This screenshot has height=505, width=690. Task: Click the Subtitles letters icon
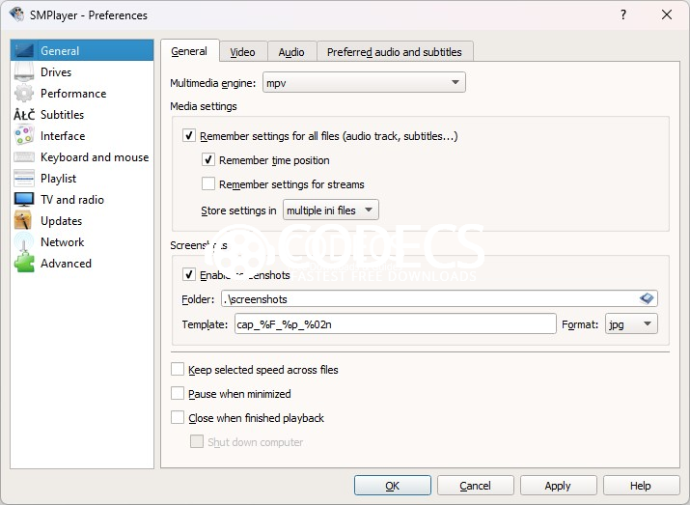click(24, 115)
